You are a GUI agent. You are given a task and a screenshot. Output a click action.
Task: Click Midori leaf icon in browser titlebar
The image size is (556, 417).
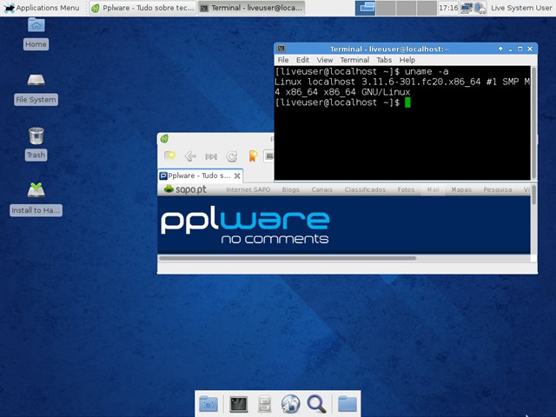tap(164, 139)
